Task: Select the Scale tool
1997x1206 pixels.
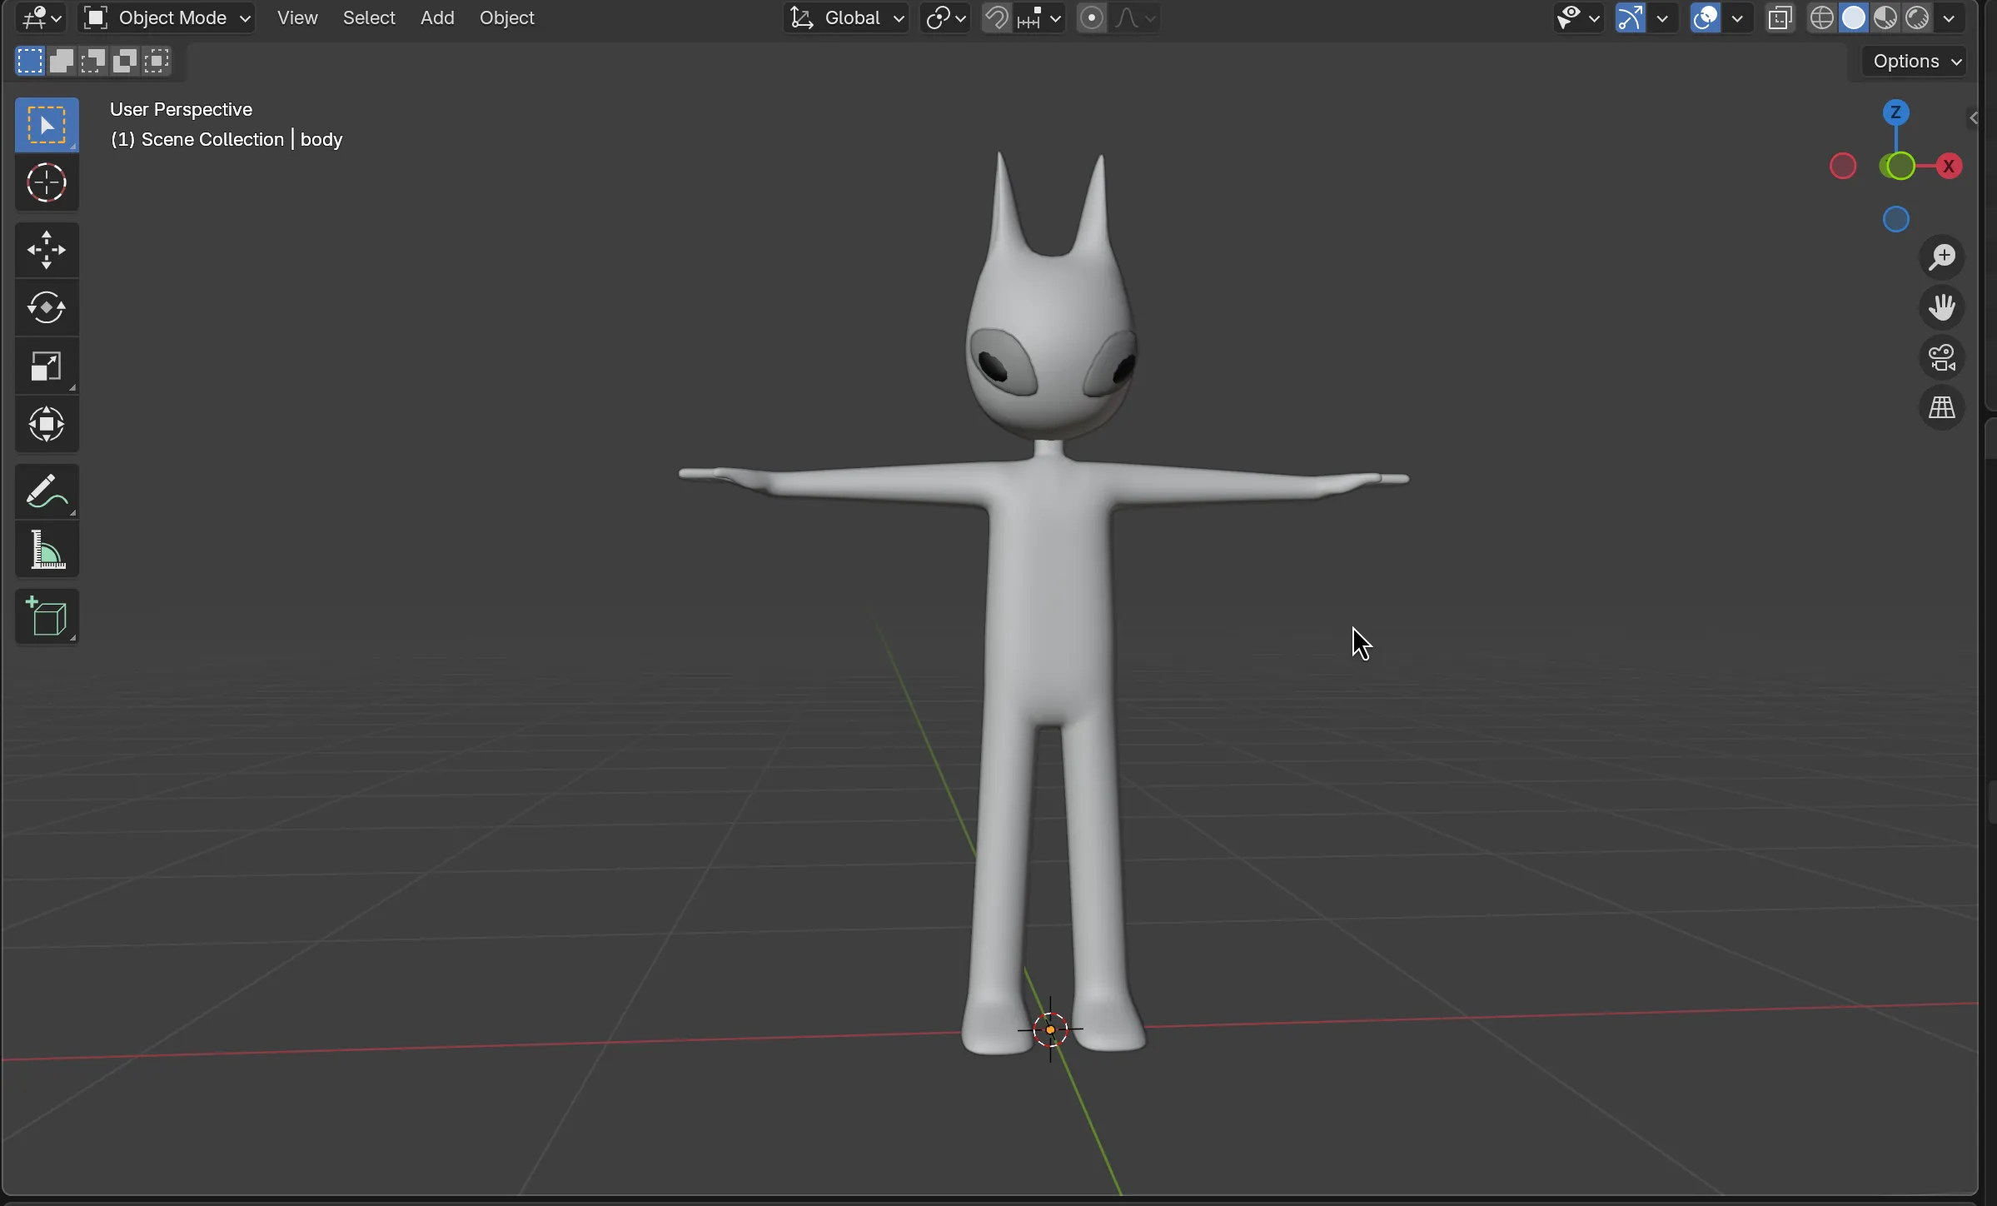Action: point(47,366)
